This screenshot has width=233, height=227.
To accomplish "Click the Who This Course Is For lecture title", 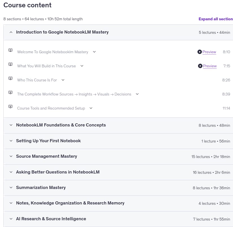I will tap(37, 80).
